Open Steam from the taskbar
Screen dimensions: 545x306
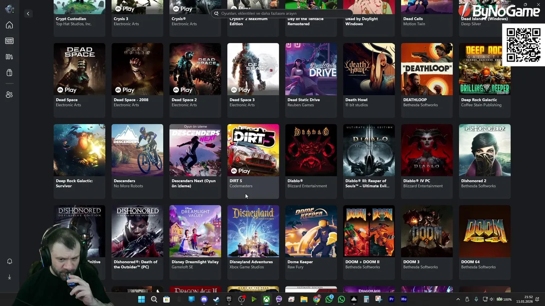point(216,299)
